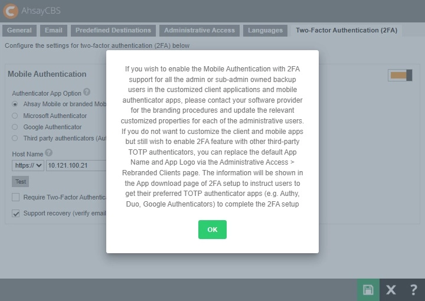This screenshot has height=301, width=425.
Task: Click the Save floppy disk icon
Action: pyautogui.click(x=368, y=290)
